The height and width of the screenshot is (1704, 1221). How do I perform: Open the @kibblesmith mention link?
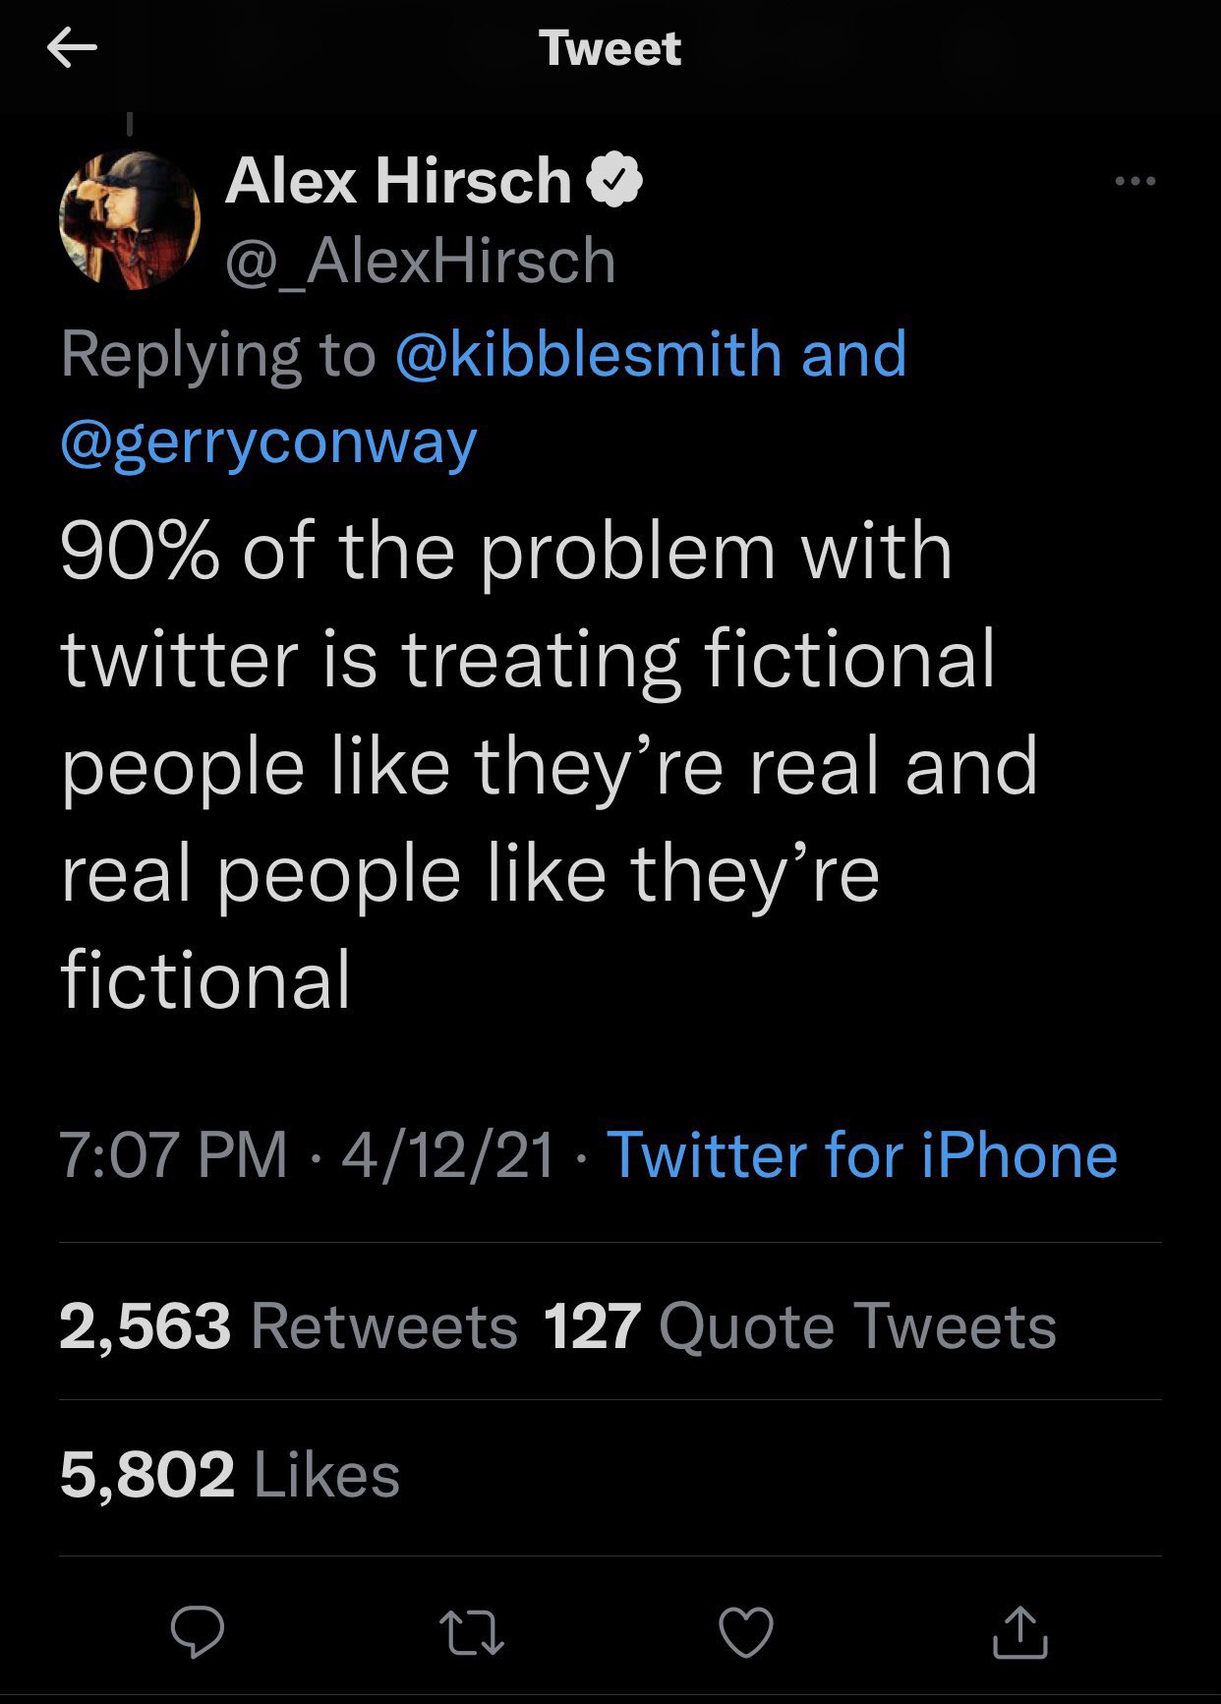[588, 354]
